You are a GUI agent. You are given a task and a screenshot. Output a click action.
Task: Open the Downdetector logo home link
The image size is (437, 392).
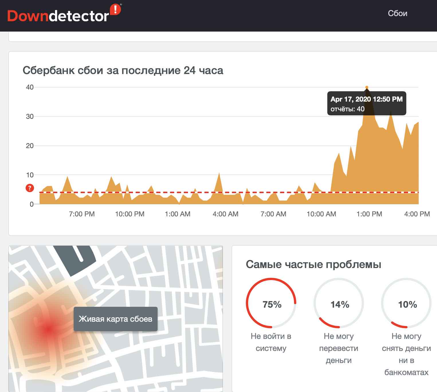click(64, 13)
